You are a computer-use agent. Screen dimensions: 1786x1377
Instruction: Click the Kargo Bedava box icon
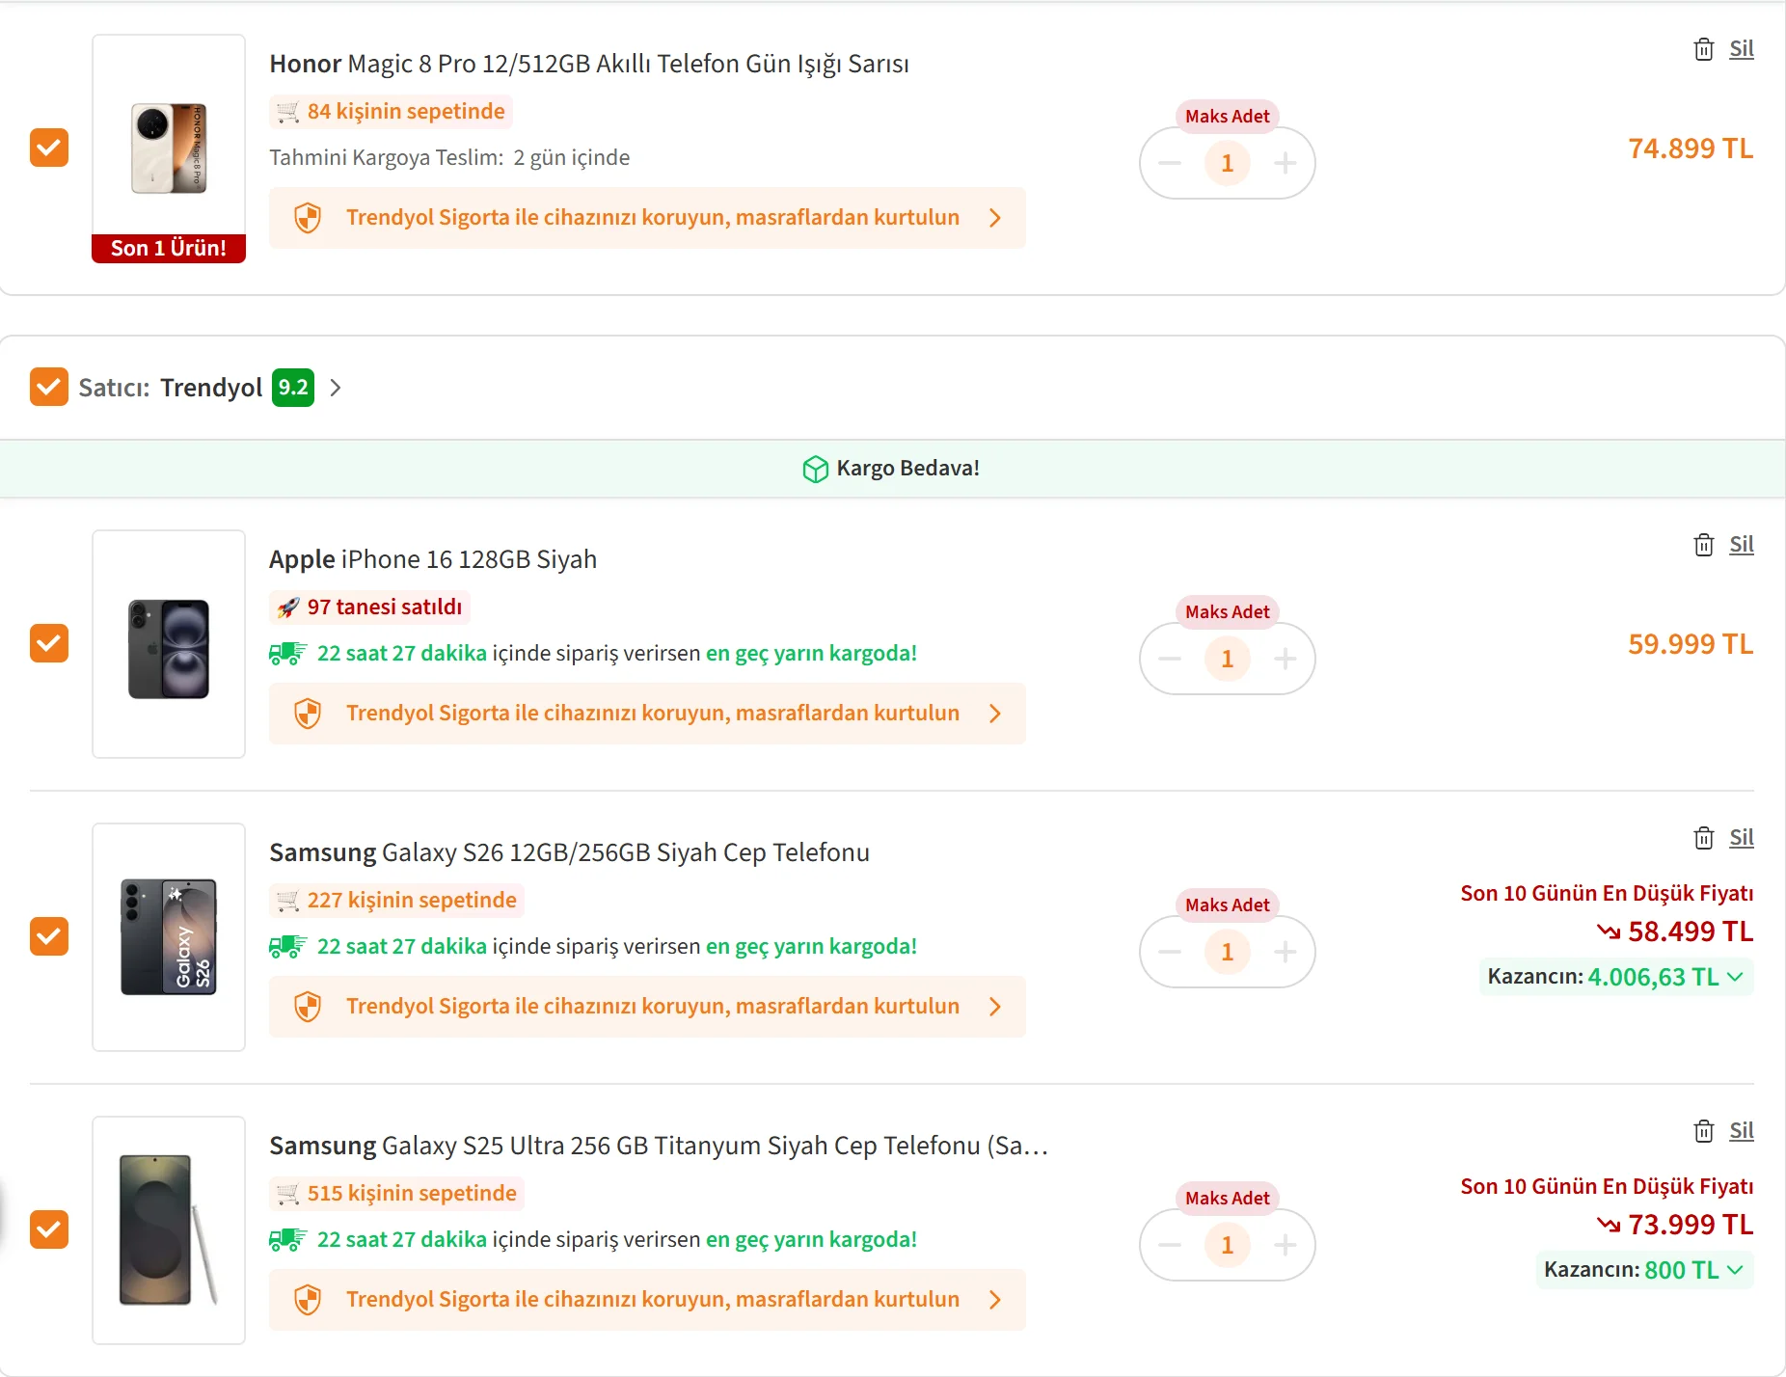tap(816, 469)
